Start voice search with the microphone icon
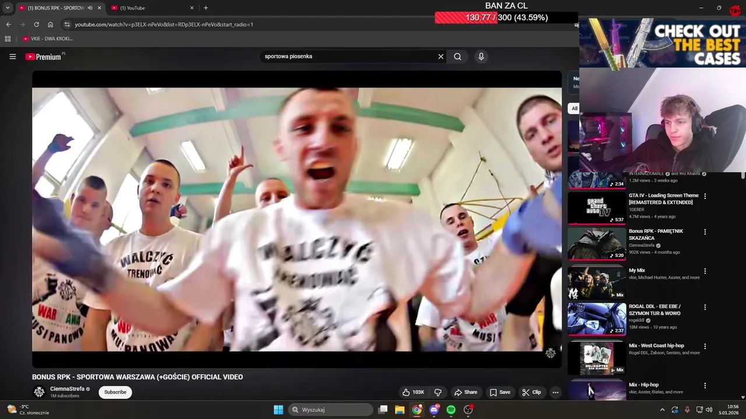746x419 pixels. [481, 56]
